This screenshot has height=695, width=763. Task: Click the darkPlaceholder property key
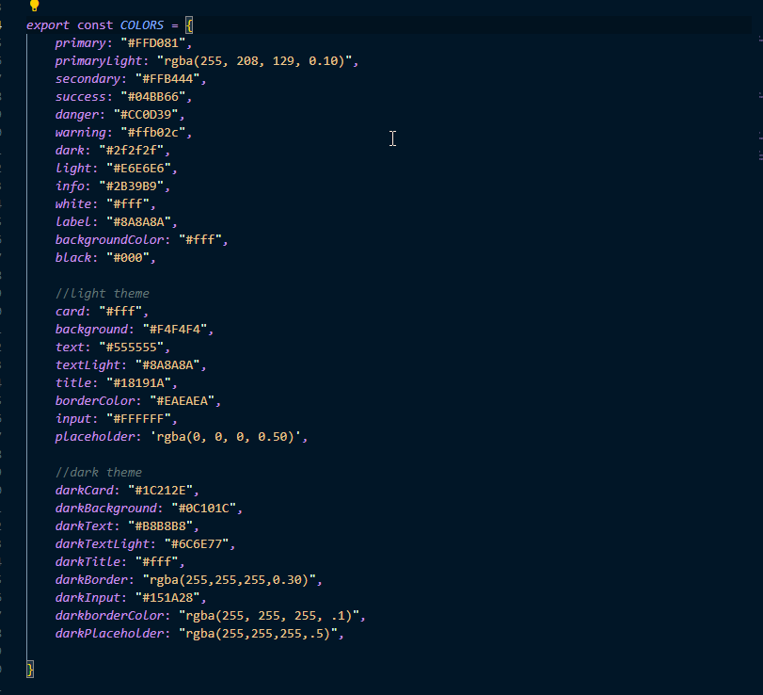coord(113,634)
